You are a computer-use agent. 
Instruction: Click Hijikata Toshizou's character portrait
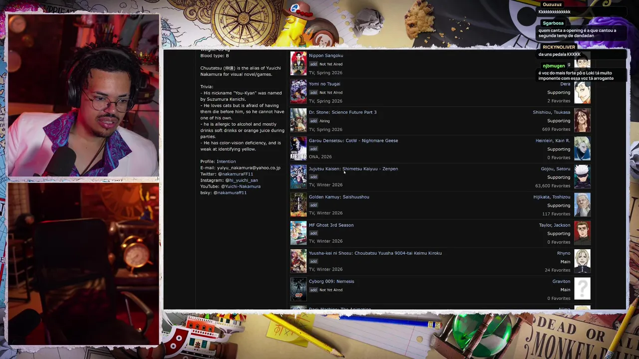click(582, 205)
